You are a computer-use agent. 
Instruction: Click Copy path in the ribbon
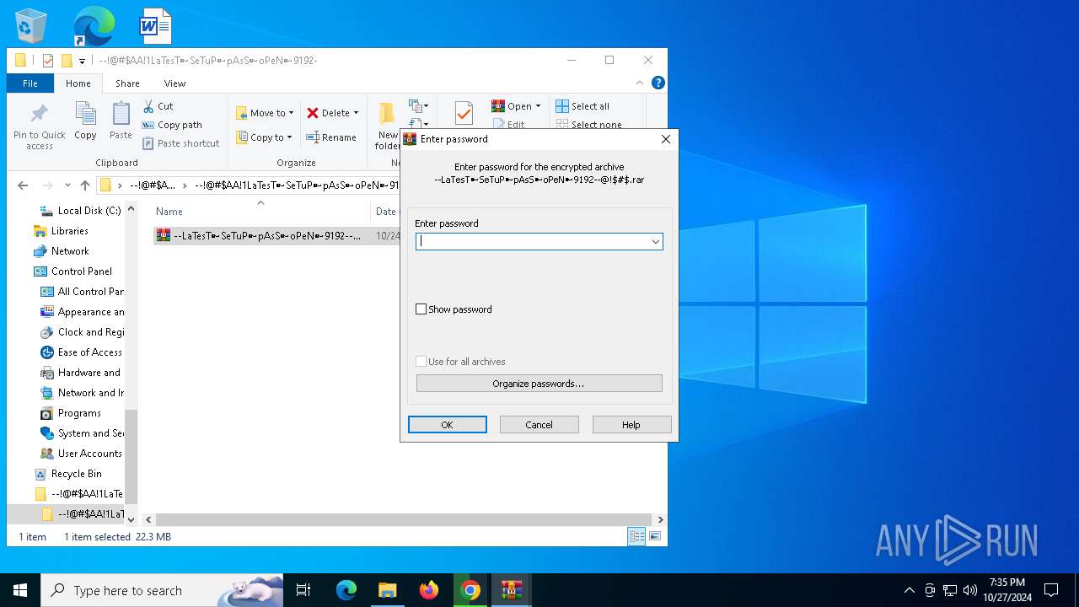pos(172,125)
